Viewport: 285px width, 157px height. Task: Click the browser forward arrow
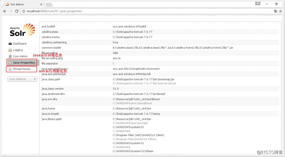[11, 11]
